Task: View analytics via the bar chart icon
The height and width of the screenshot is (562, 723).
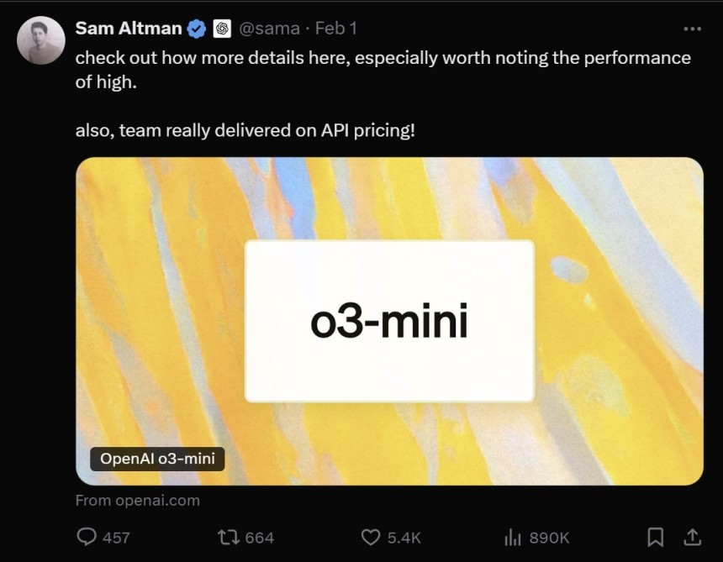Action: (513, 537)
